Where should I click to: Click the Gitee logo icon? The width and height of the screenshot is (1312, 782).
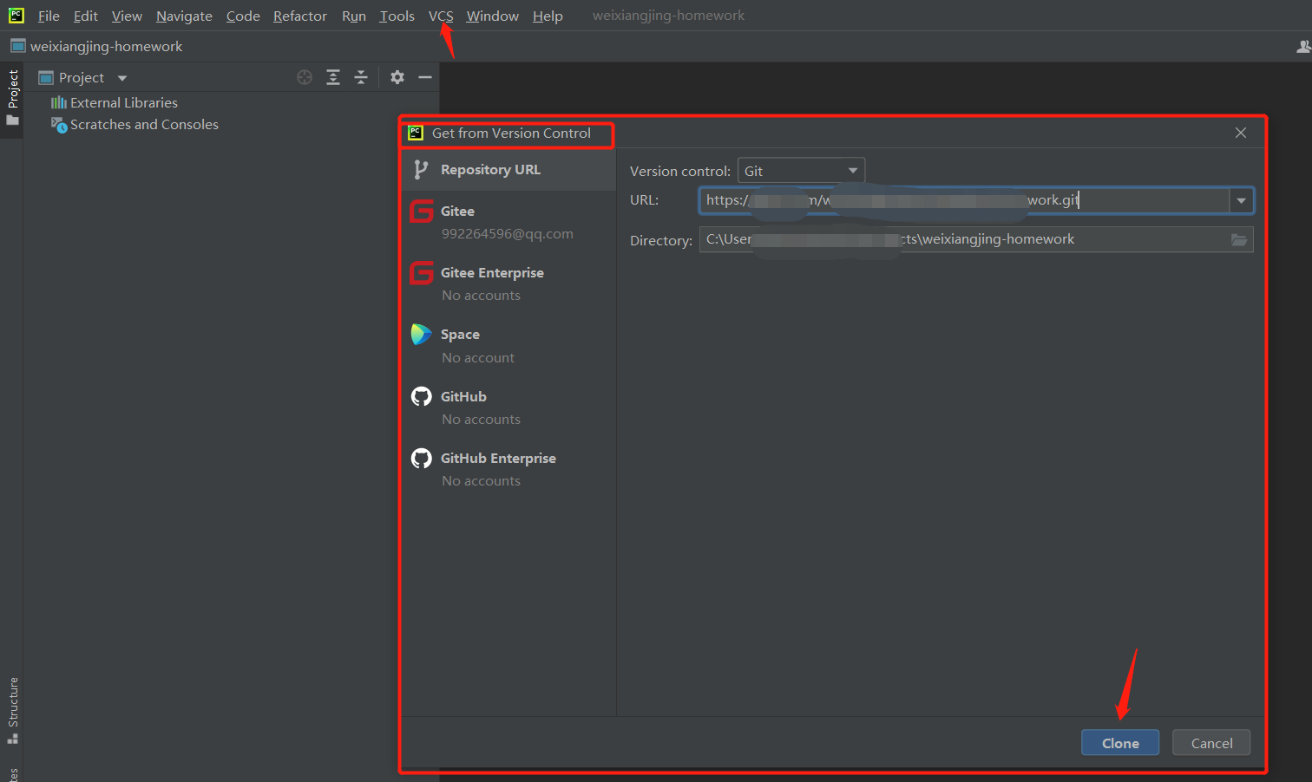tap(422, 211)
